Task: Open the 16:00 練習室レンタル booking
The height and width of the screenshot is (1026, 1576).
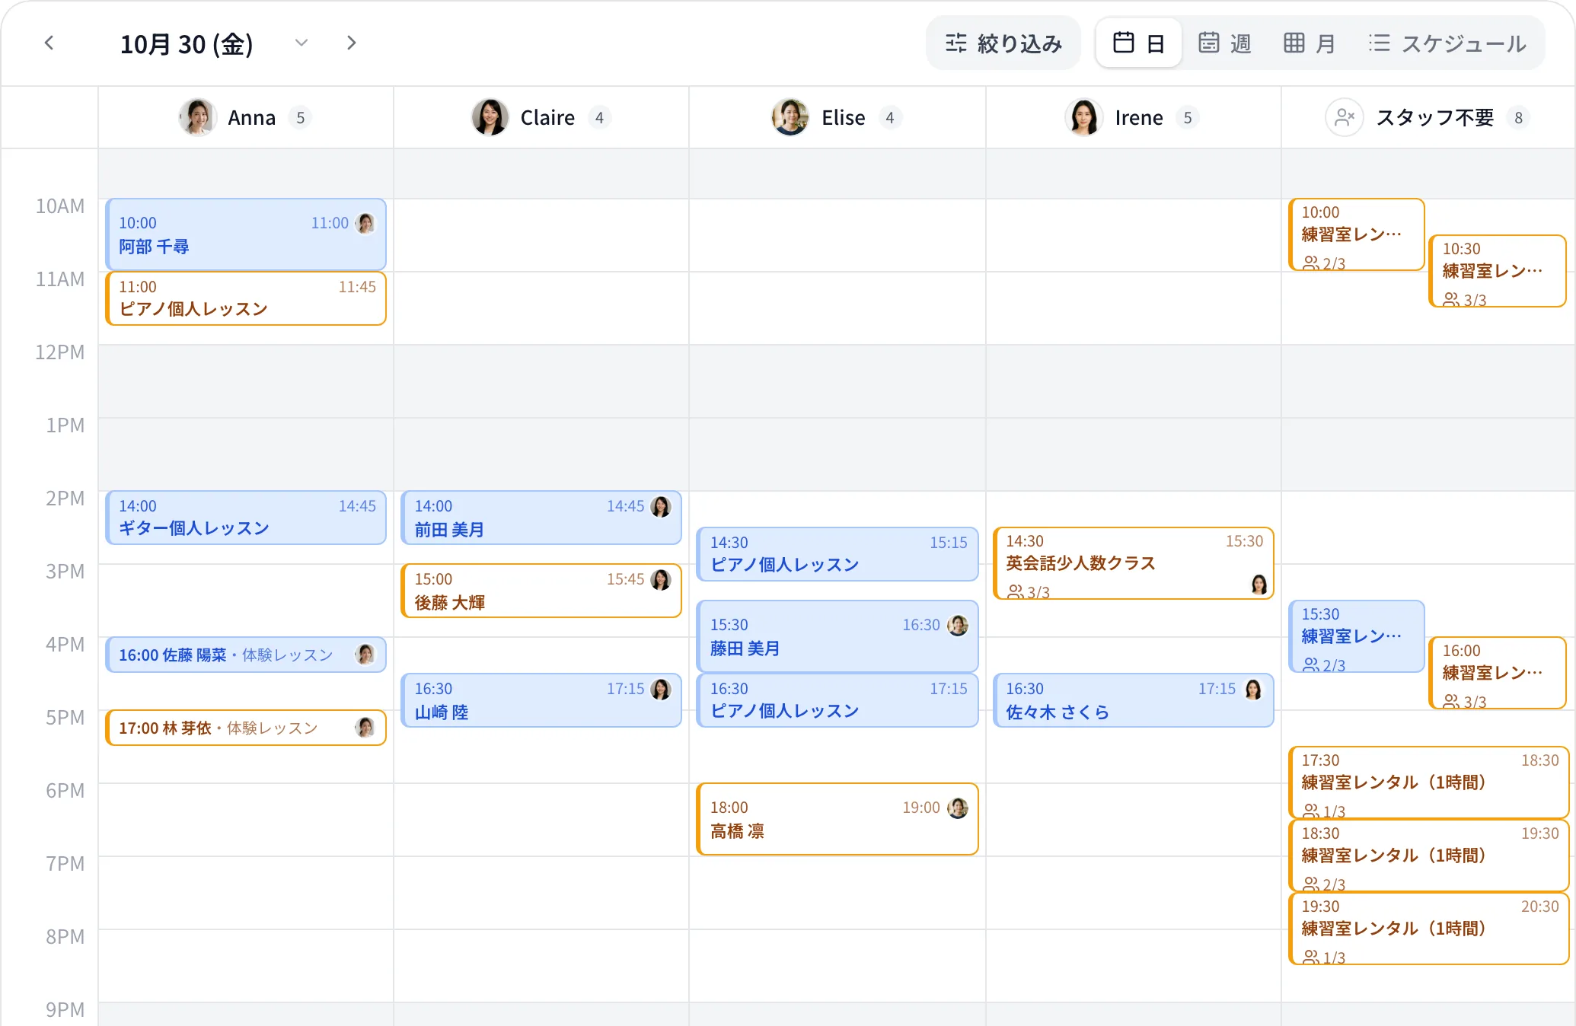Action: point(1498,673)
